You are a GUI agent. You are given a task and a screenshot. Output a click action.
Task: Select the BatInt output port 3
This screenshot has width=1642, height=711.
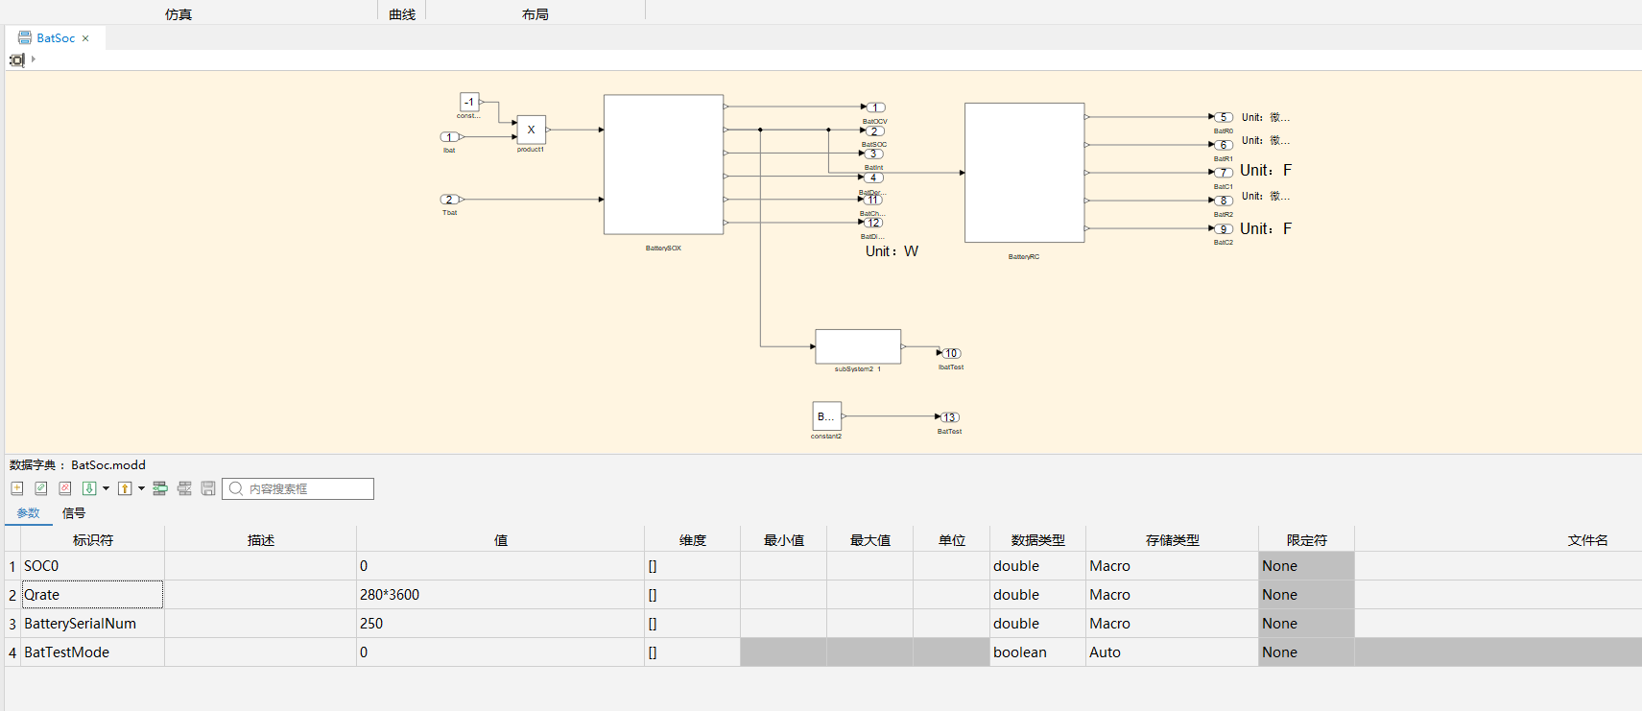point(873,154)
